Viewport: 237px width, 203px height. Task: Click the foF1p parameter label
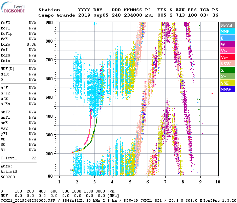coord(6,33)
